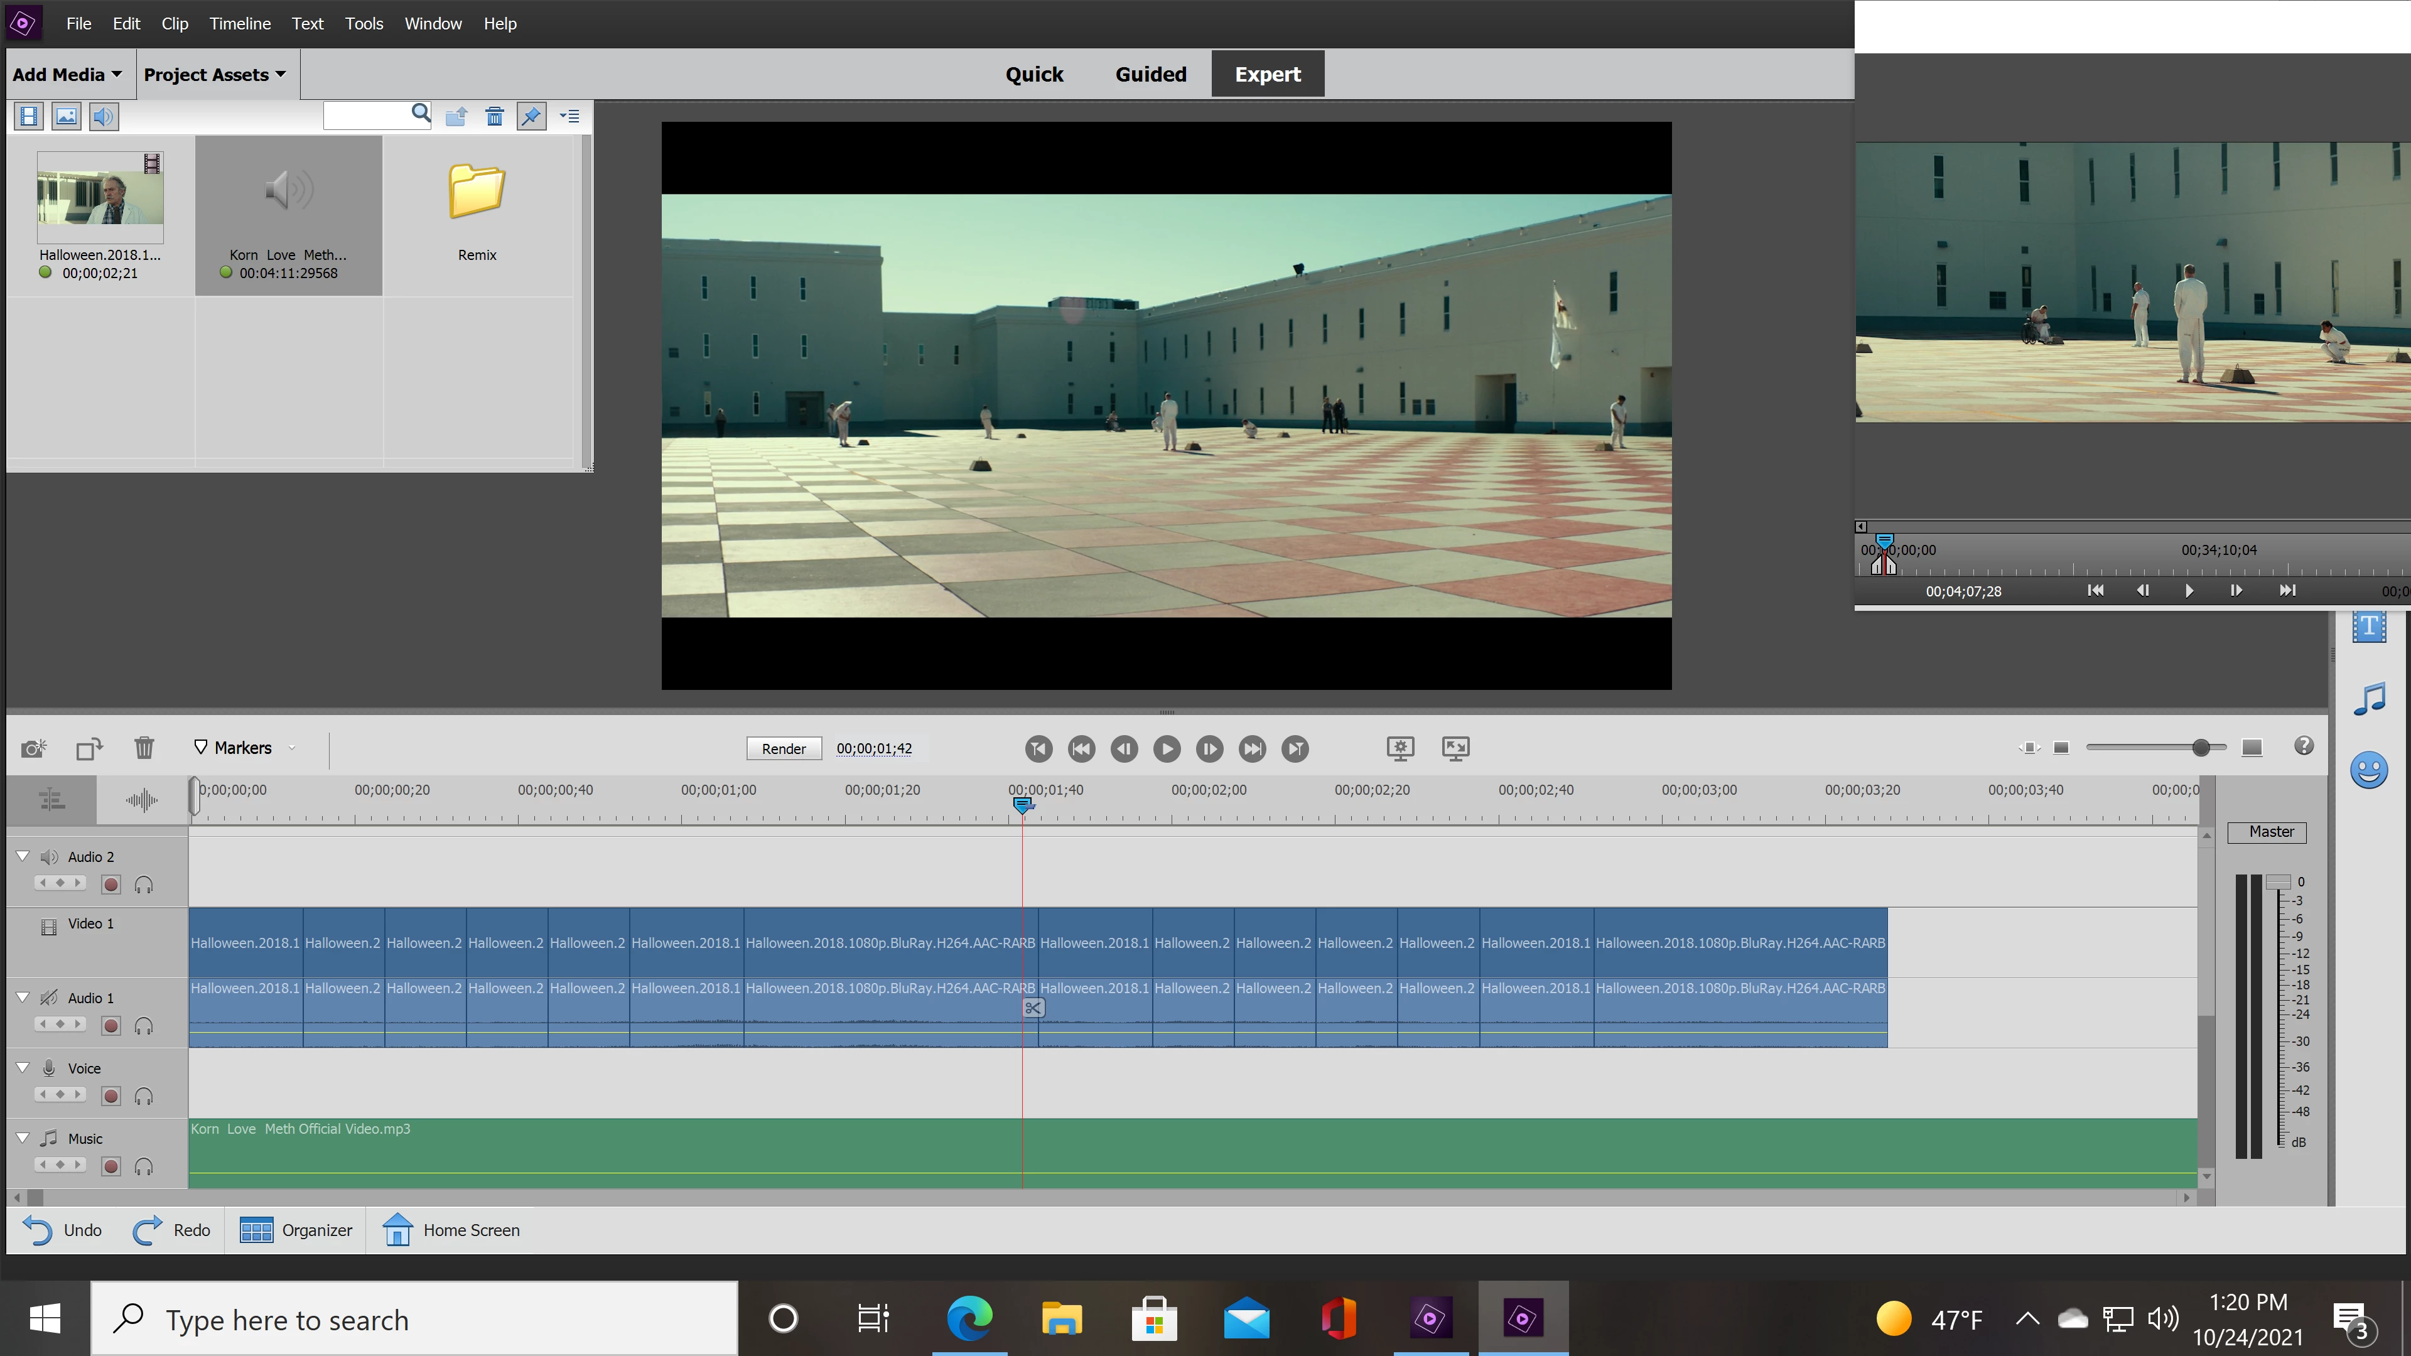Screen dimensions: 2411x1356
Task: Open the Timeline menu
Action: pos(240,23)
